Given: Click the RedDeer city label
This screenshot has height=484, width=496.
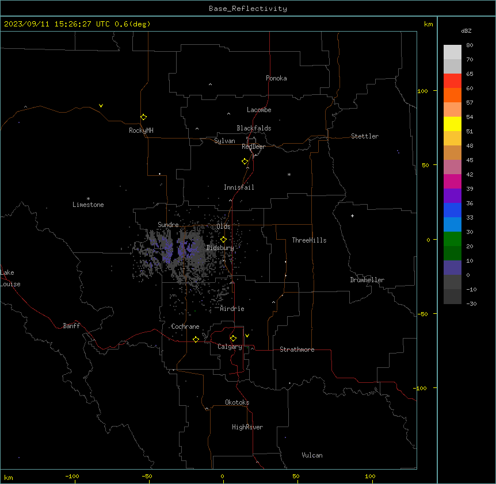Looking at the screenshot, I should coord(253,147).
